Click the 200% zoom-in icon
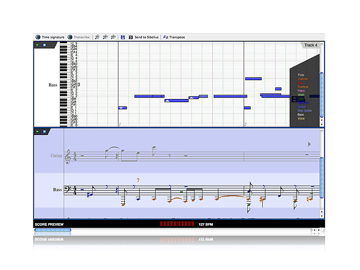This screenshot has height=270, width=360. tap(112, 37)
